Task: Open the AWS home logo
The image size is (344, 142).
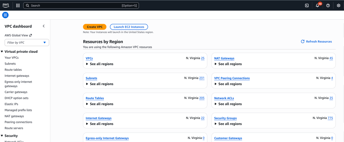Action: coord(6,5)
